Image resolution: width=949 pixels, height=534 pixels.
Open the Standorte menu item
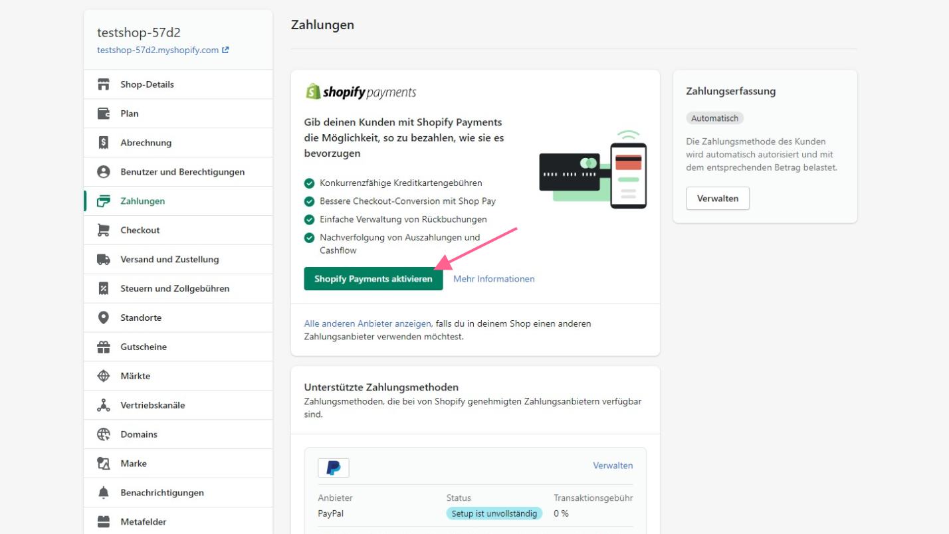(x=178, y=318)
